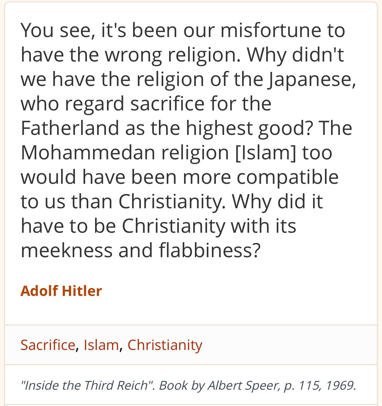Open the Islam topic tag

click(101, 345)
